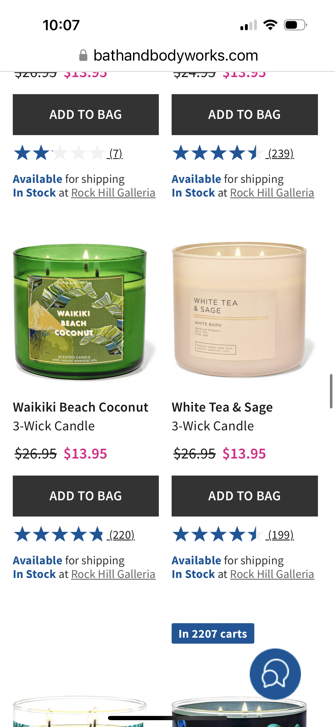335x727 pixels.
Task: Add White Tea & Sage candle to bag
Action: coord(245,496)
